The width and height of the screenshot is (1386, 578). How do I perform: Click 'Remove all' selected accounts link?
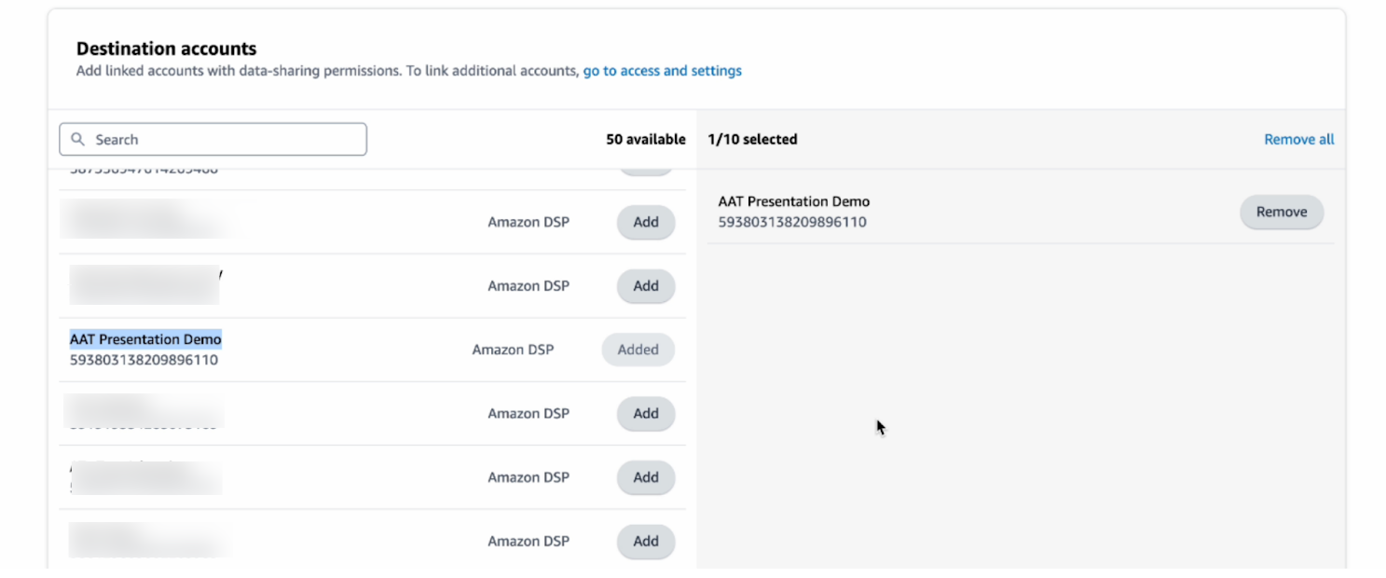point(1298,140)
